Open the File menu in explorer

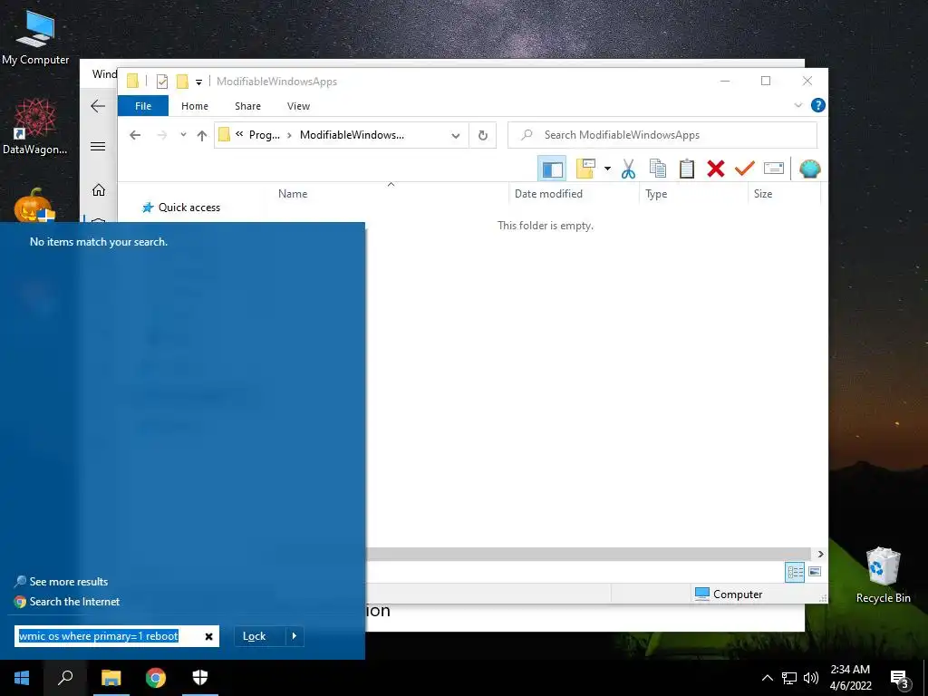tap(143, 106)
